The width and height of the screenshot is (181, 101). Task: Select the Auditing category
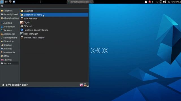click(10, 23)
